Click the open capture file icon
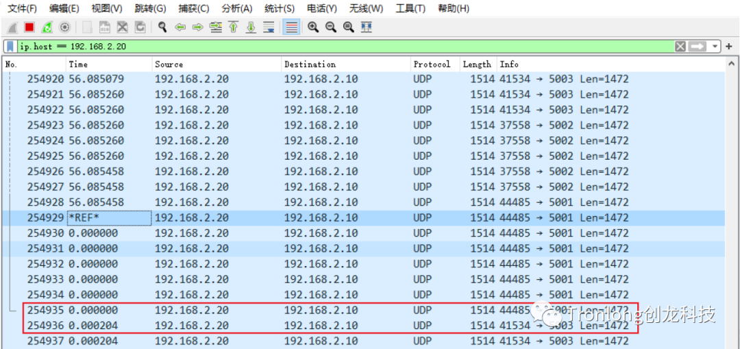 87,27
